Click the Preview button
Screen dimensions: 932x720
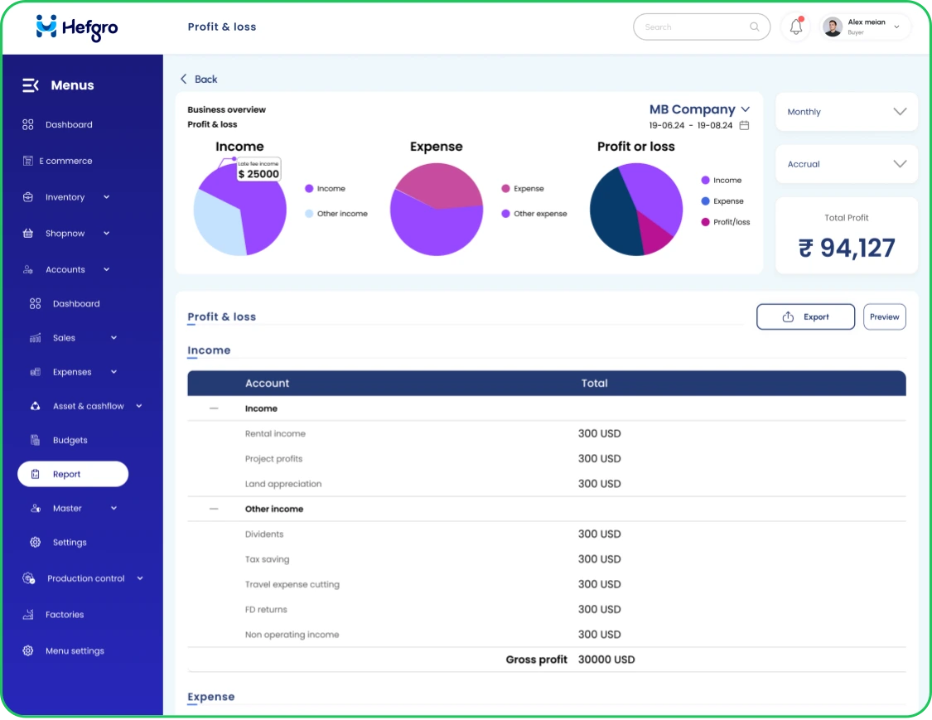pyautogui.click(x=884, y=317)
